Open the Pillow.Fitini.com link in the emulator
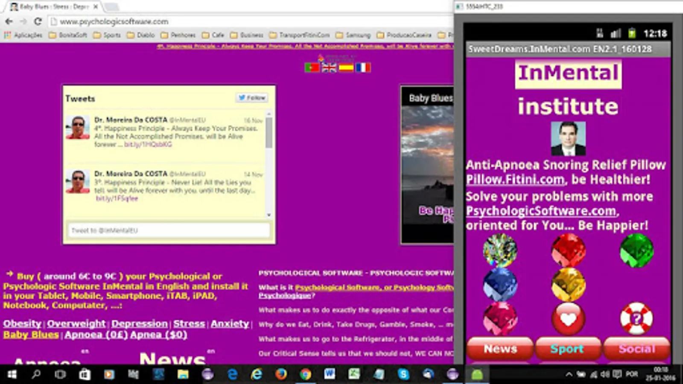Screen dimensions: 683x384 [x=515, y=180]
